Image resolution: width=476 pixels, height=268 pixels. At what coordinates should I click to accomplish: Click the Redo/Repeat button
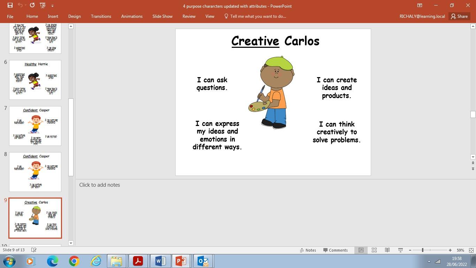[x=32, y=5]
